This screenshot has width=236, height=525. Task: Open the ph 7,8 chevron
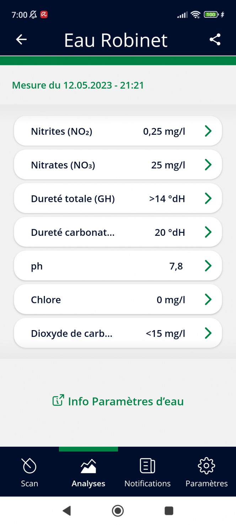(208, 266)
